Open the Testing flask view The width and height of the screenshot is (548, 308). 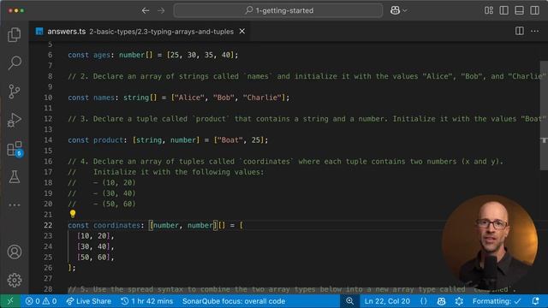coord(15,177)
